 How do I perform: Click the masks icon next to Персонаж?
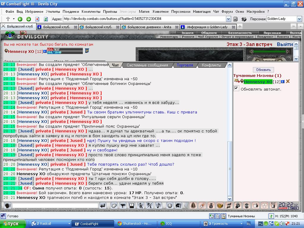tap(244, 19)
